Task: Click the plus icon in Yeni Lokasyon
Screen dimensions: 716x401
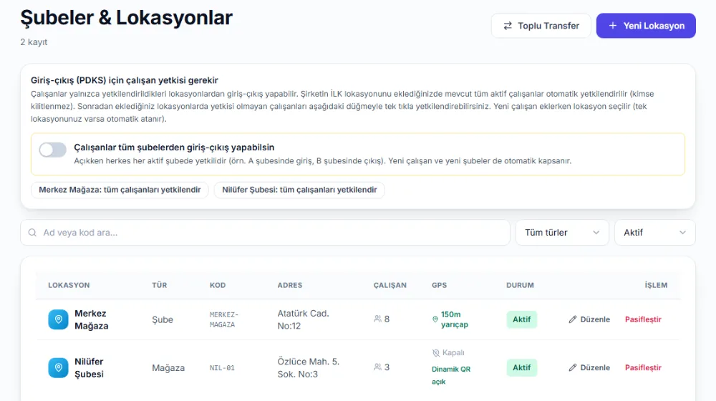Action: tap(613, 26)
